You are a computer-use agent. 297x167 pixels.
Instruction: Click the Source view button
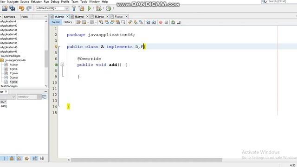[x=56, y=22]
